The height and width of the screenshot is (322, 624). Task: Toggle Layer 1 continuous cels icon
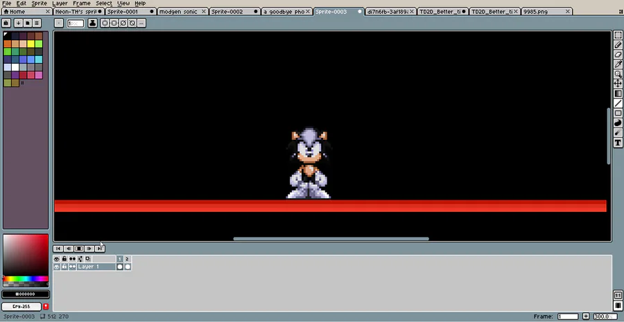pos(72,267)
